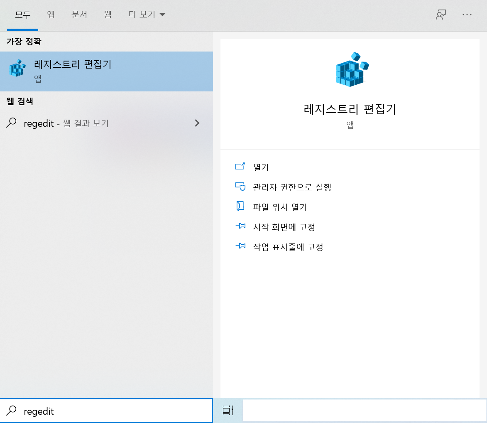487x423 pixels.
Task: Expand the 더 보기 dropdown
Action: pos(147,15)
